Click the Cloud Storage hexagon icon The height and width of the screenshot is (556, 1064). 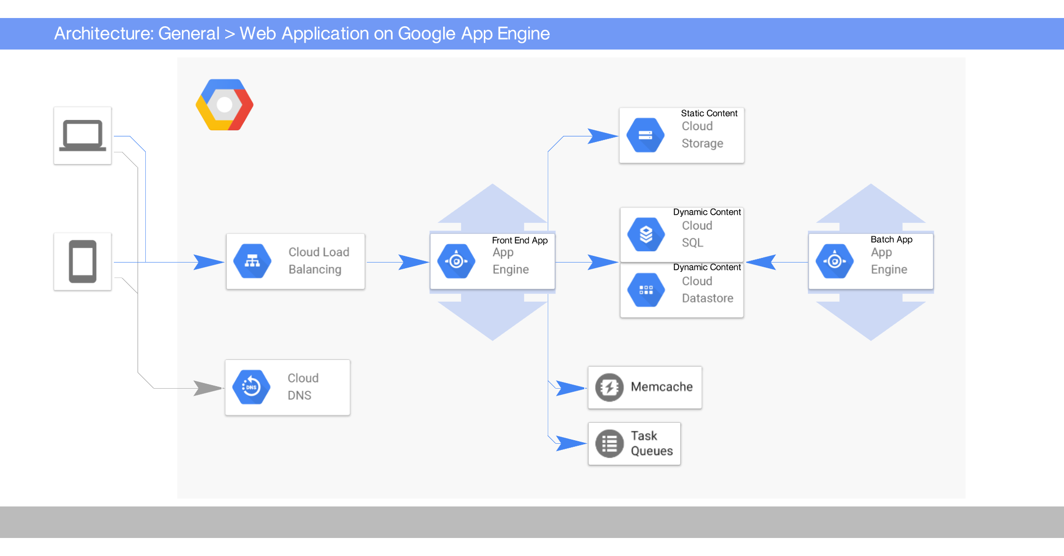645,135
